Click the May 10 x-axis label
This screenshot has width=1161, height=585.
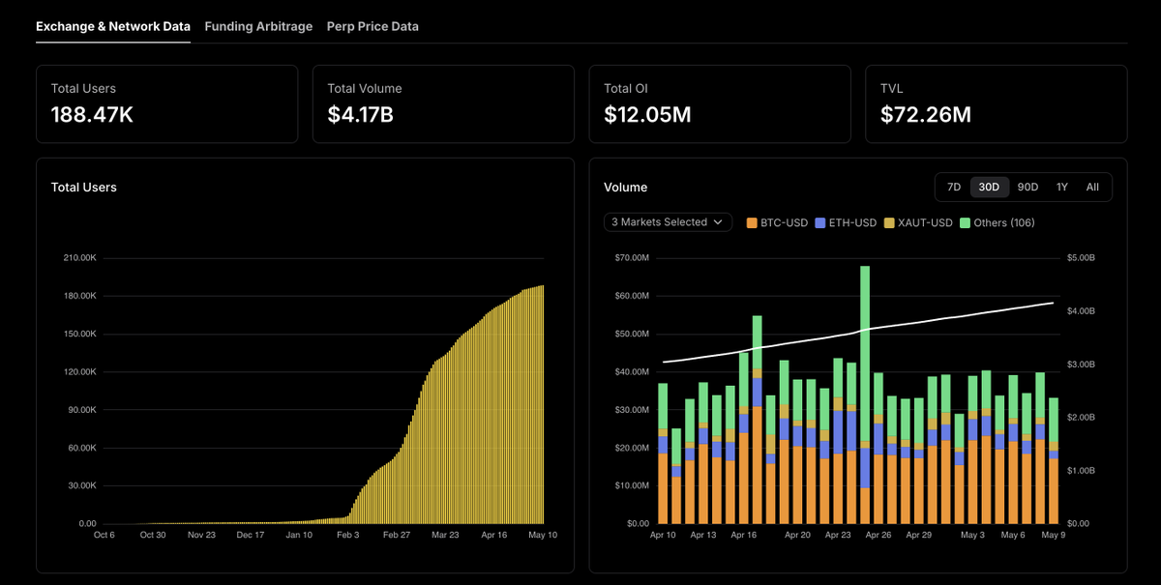[543, 535]
